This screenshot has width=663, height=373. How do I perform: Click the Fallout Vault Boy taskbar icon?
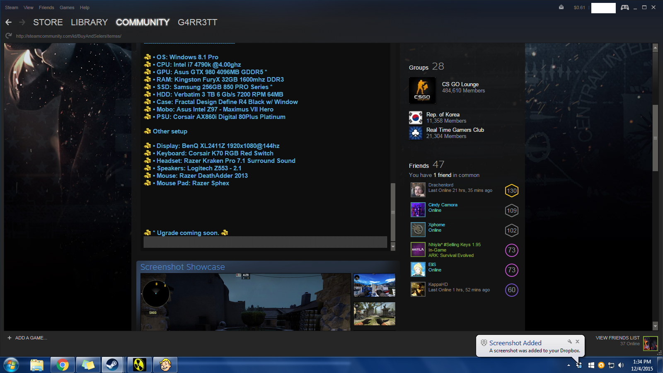165,365
